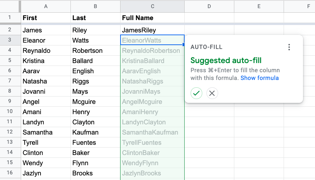Select the cell with first name Jazlyn
Image resolution: width=315 pixels, height=180 pixels.
[x=46, y=173]
